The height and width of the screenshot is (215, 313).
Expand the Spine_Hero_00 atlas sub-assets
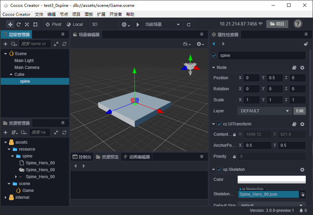click(16, 176)
